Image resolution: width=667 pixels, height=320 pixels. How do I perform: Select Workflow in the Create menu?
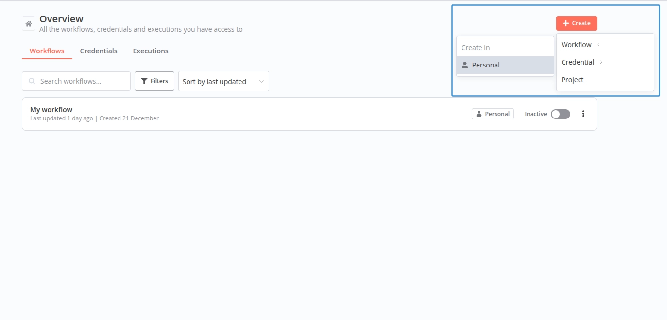[x=605, y=45]
